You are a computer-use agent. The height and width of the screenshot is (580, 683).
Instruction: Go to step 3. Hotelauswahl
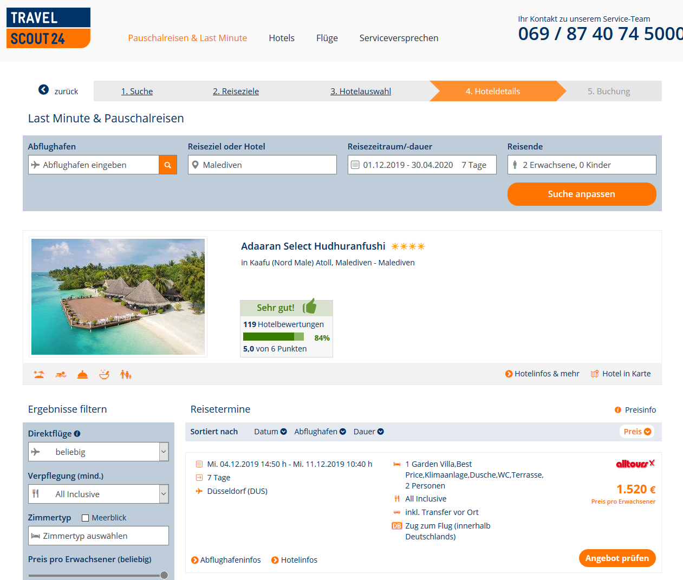(x=361, y=92)
